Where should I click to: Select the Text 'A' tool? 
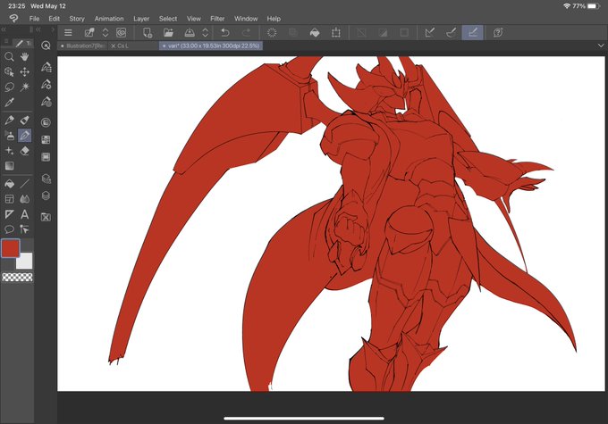pos(24,214)
